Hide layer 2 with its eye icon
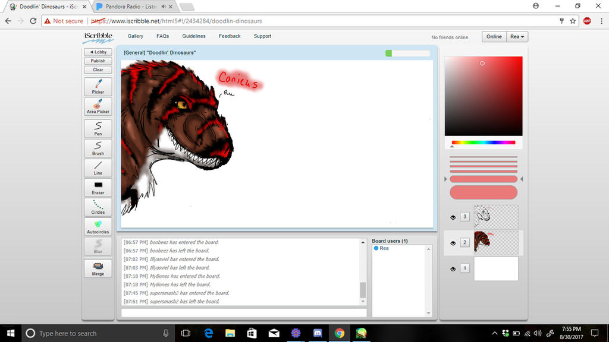The width and height of the screenshot is (609, 342). click(453, 243)
